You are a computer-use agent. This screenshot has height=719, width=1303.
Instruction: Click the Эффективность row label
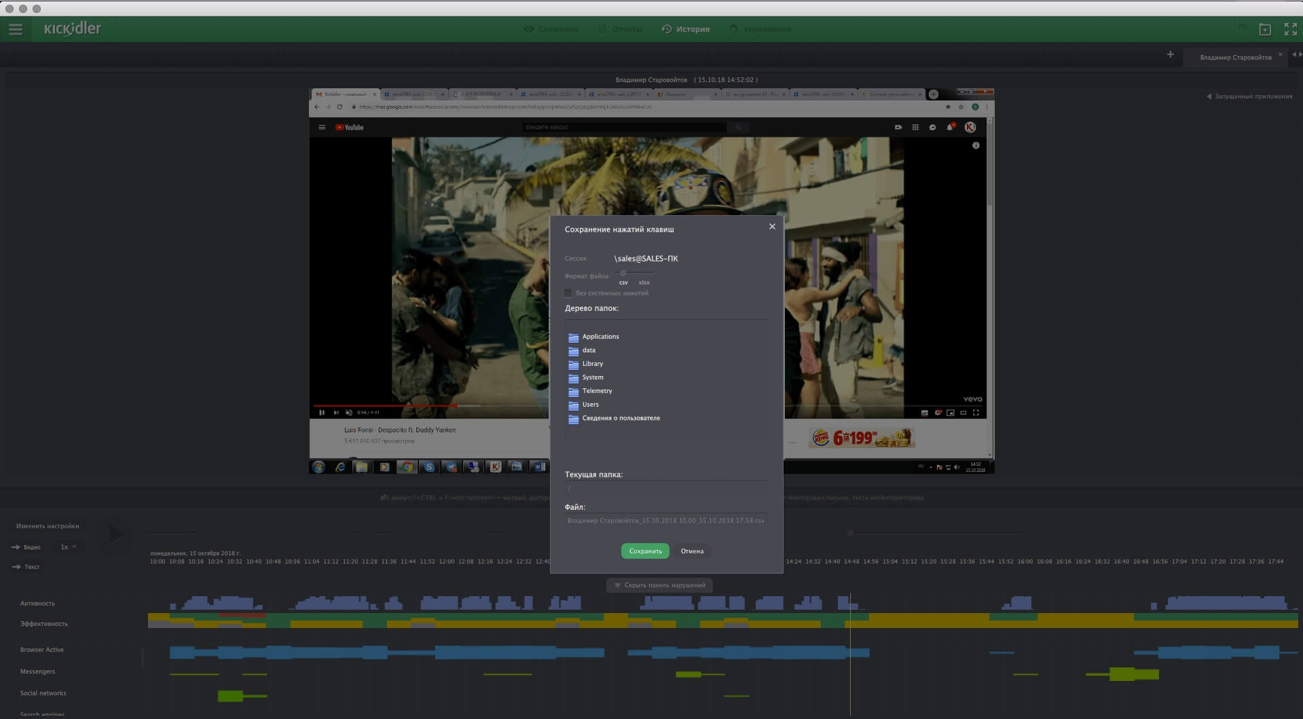pyautogui.click(x=44, y=624)
